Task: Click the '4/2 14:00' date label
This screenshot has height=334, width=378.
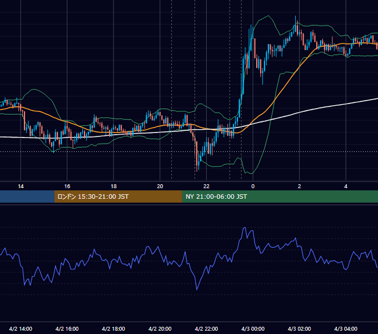Action: tap(21, 328)
